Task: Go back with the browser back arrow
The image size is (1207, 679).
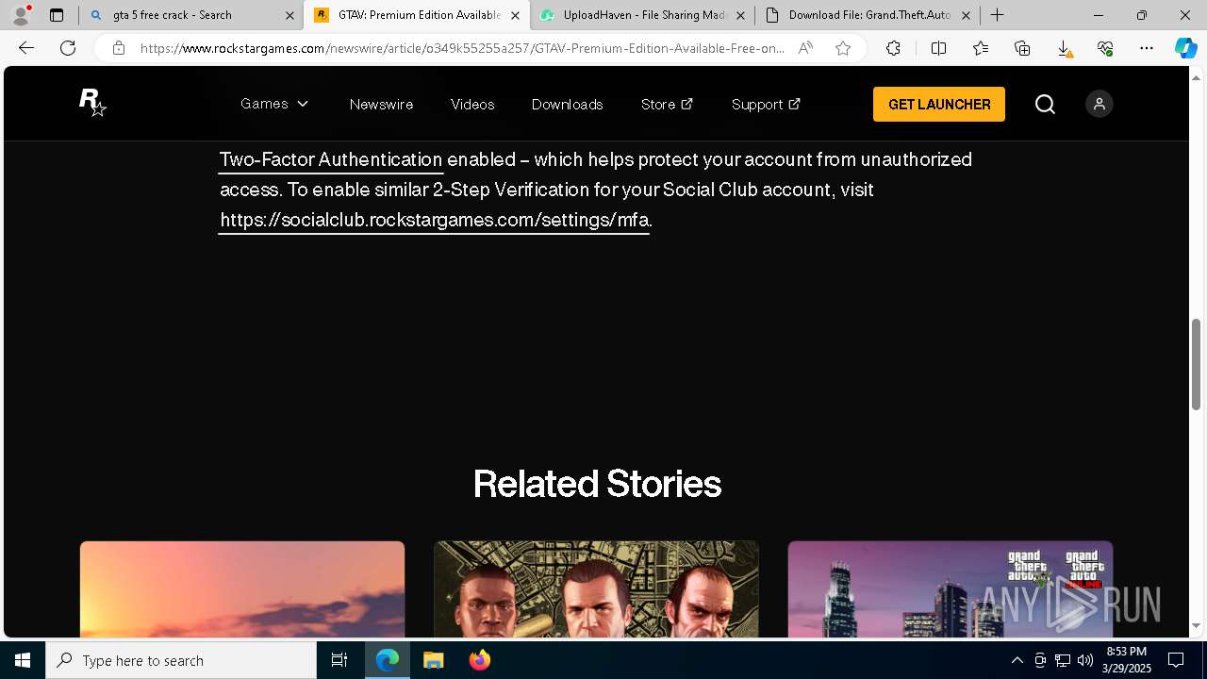Action: coord(26,48)
